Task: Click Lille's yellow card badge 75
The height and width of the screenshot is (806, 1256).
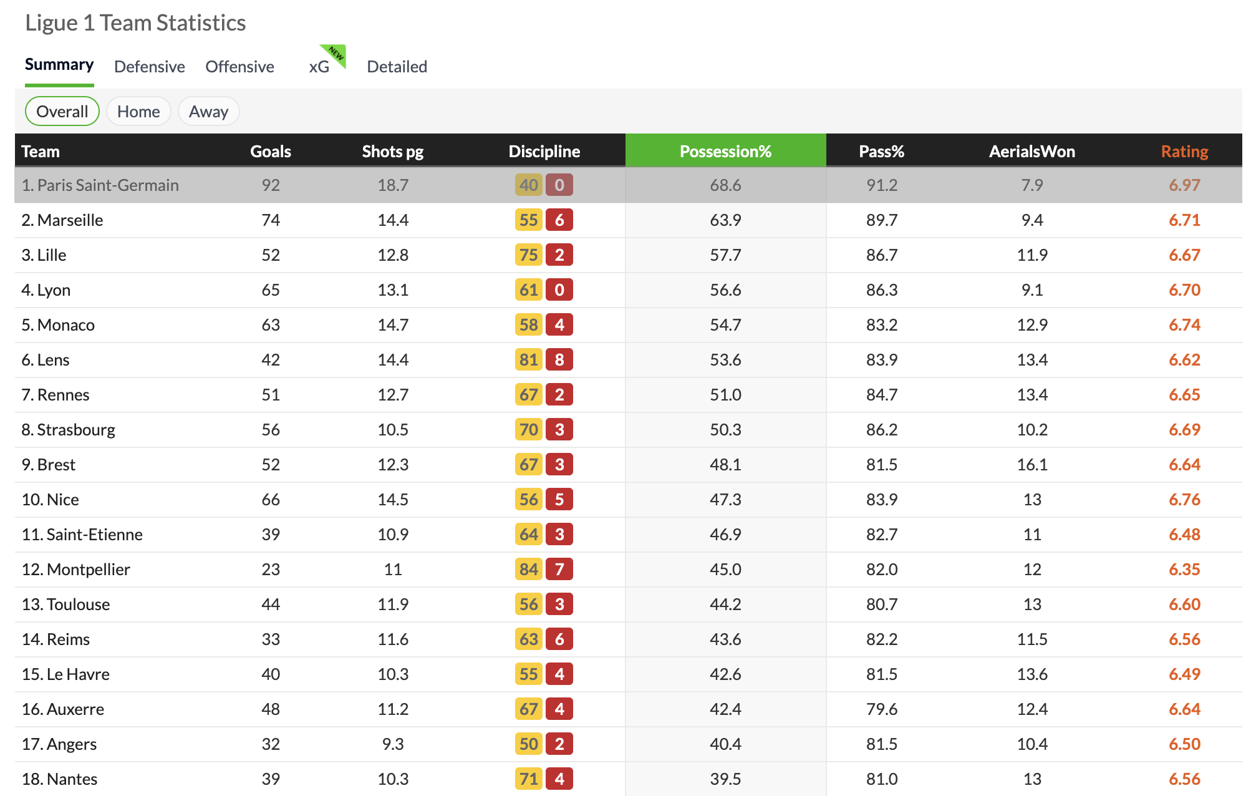Action: pyautogui.click(x=529, y=255)
